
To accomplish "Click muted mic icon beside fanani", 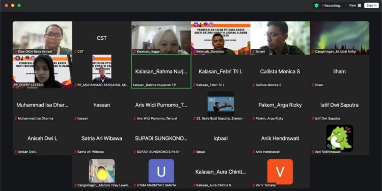I will [x=253, y=51].
